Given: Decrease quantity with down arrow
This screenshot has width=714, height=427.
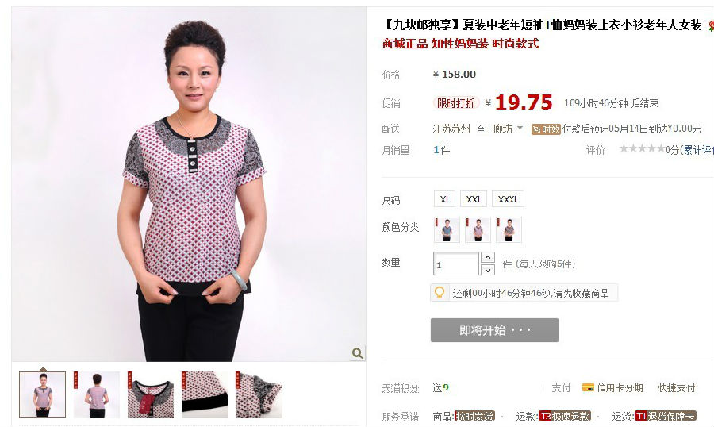Looking at the screenshot, I should (x=488, y=270).
